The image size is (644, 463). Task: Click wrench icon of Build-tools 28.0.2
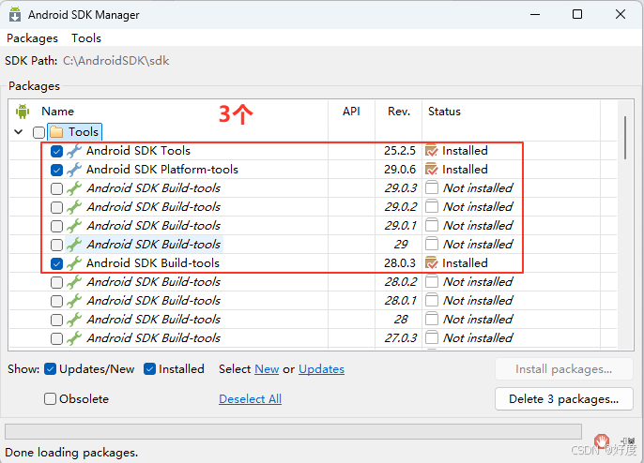[74, 282]
